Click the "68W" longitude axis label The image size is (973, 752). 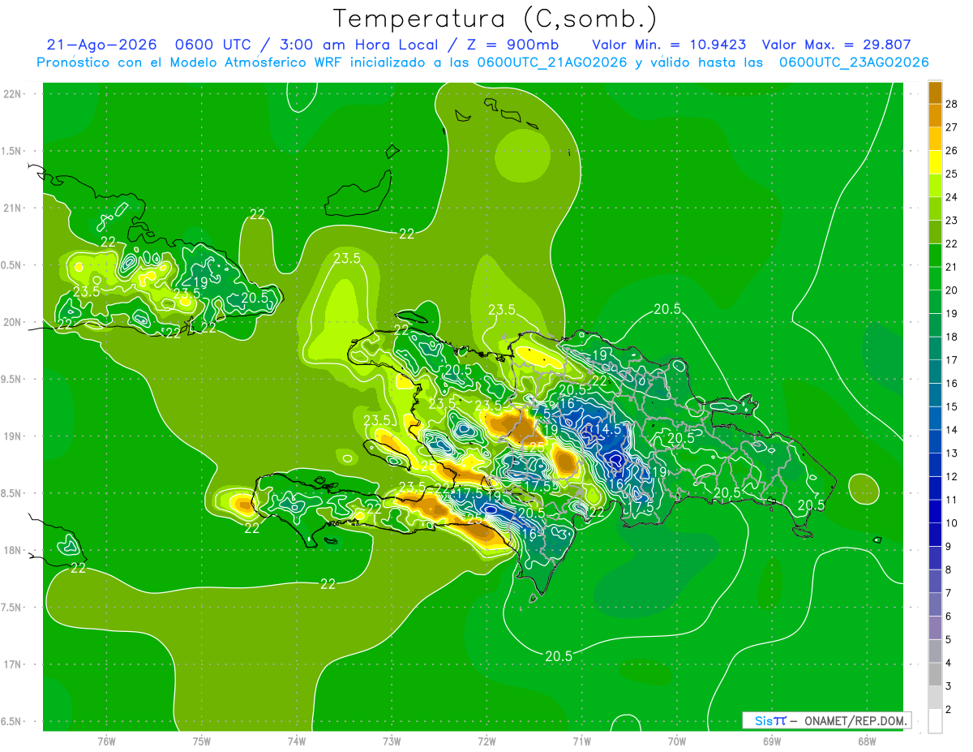pos(867,741)
